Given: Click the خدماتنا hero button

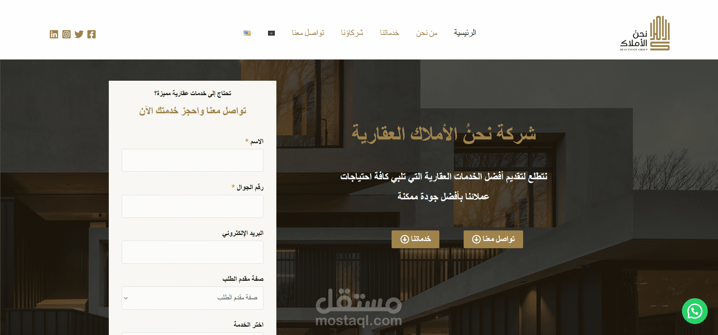Looking at the screenshot, I should (x=415, y=239).
